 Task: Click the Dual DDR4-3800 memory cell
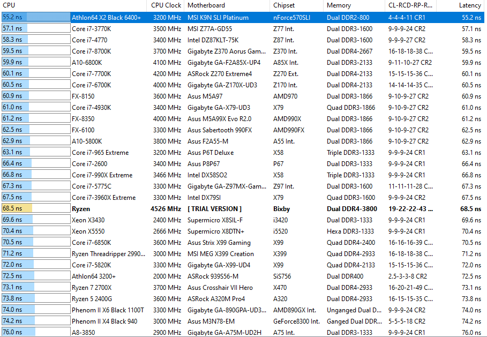click(x=352, y=209)
